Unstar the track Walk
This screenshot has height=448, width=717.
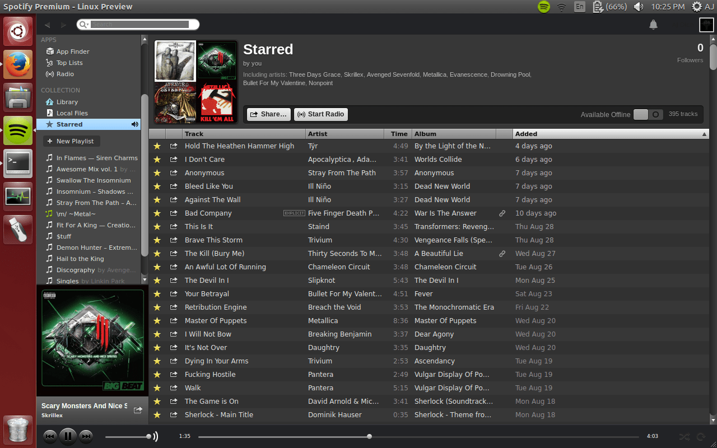point(157,388)
